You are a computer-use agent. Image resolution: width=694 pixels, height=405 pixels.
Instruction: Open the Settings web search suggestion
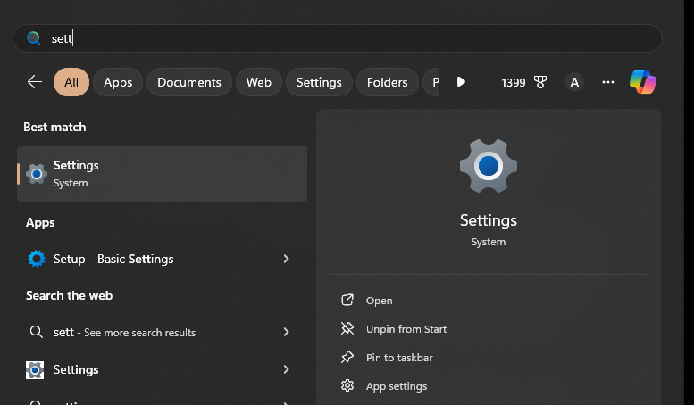point(162,369)
